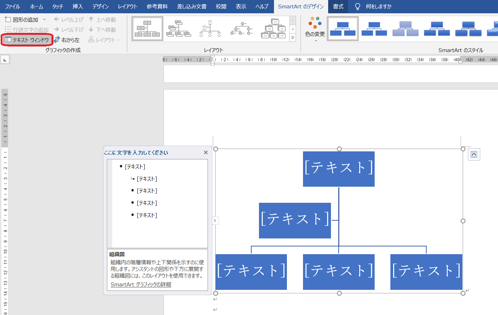Viewport: 498px width, 315px height.
Task: Choose the half-circle organization chart layout
Action: click(210, 29)
